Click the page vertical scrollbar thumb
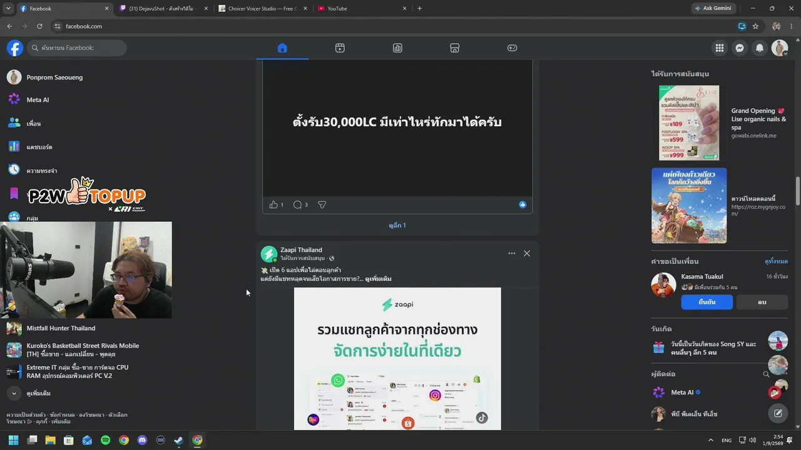This screenshot has height=450, width=801. [x=798, y=191]
